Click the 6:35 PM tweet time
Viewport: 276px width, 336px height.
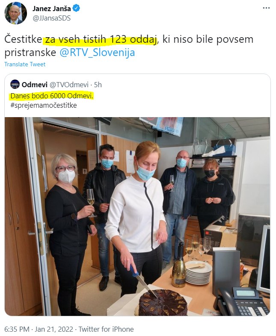click(x=17, y=329)
